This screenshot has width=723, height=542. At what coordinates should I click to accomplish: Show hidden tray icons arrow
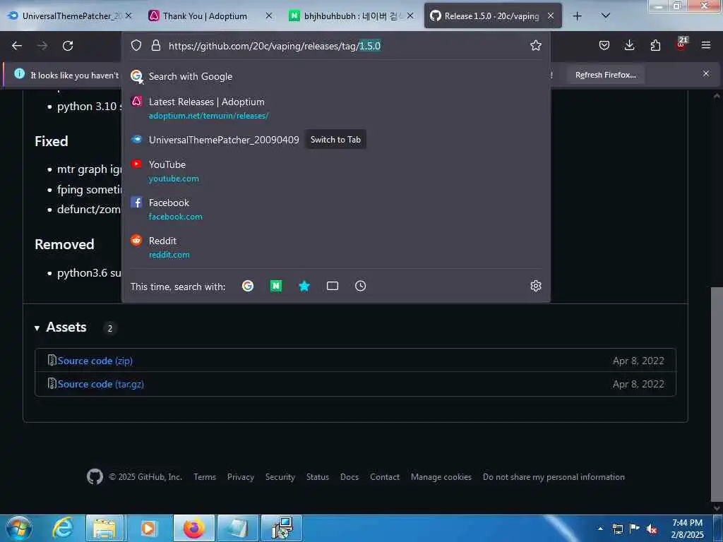coord(600,529)
